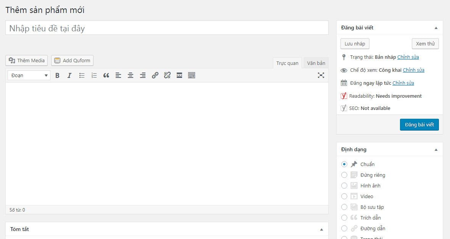450x239 pixels.
Task: Click Chỉnh sửa link next to Trạng thái
Action: [408, 57]
